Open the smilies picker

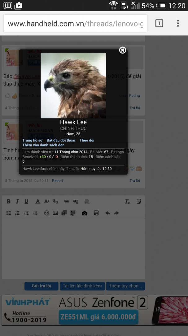click(x=46, y=213)
